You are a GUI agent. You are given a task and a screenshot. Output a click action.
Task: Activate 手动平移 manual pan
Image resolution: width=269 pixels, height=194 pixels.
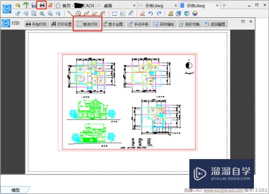[139, 24]
